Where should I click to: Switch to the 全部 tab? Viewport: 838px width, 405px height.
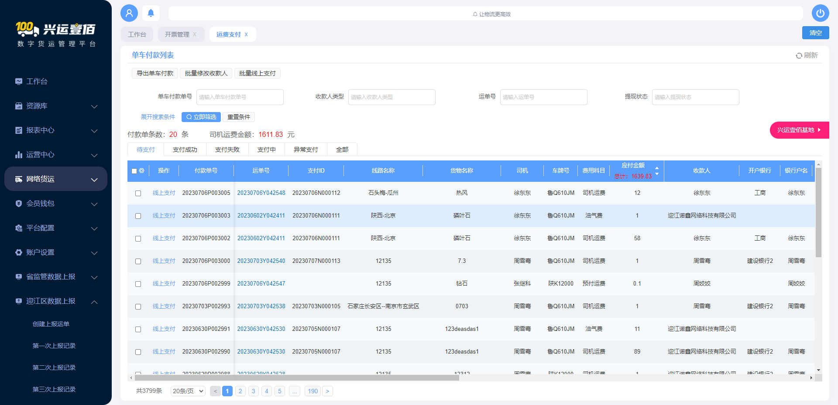click(342, 150)
